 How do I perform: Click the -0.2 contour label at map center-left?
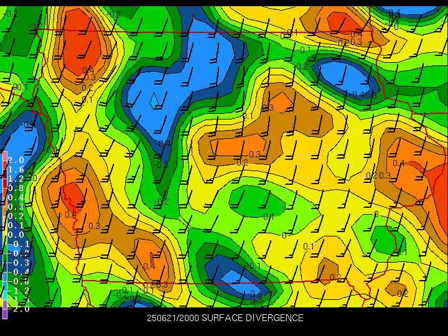coord(162,202)
